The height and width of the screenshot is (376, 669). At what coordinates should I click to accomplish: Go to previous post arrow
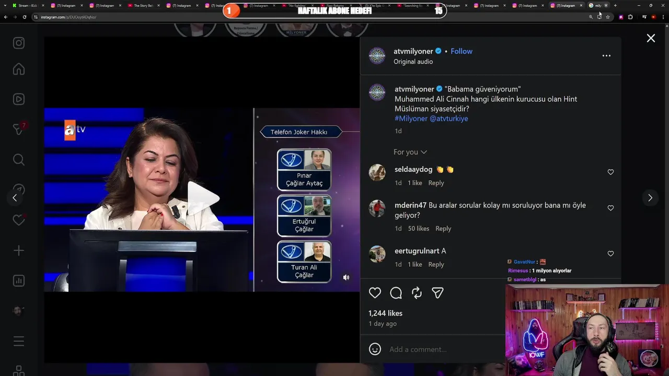(x=15, y=198)
